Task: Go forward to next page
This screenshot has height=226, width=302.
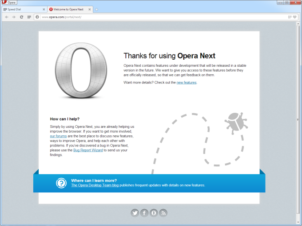Action: (14, 17)
